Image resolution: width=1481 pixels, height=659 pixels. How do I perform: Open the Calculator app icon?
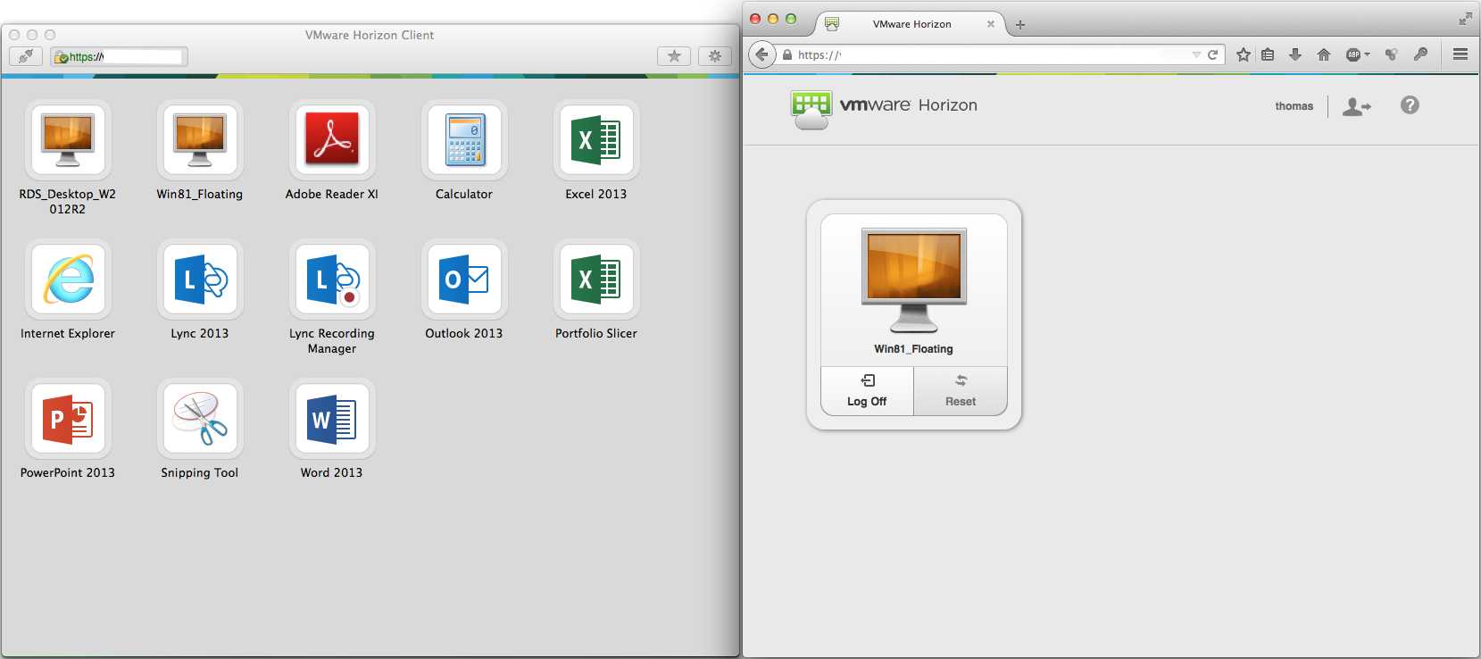[x=464, y=140]
